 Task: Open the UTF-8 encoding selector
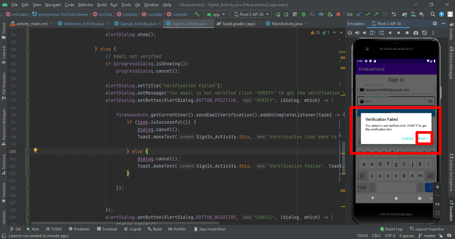390,236
